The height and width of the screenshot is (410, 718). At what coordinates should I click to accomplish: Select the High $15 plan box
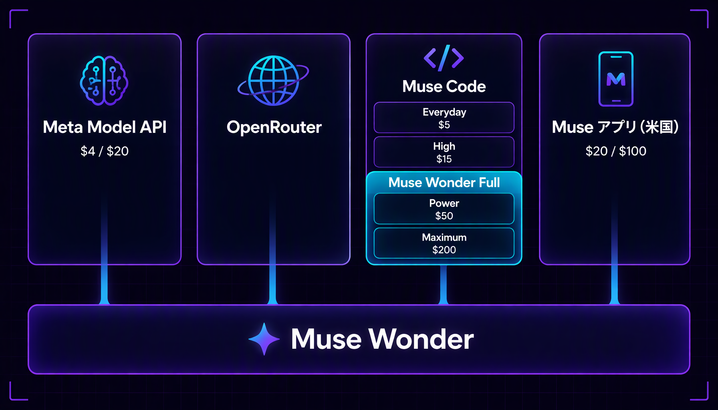coord(444,152)
